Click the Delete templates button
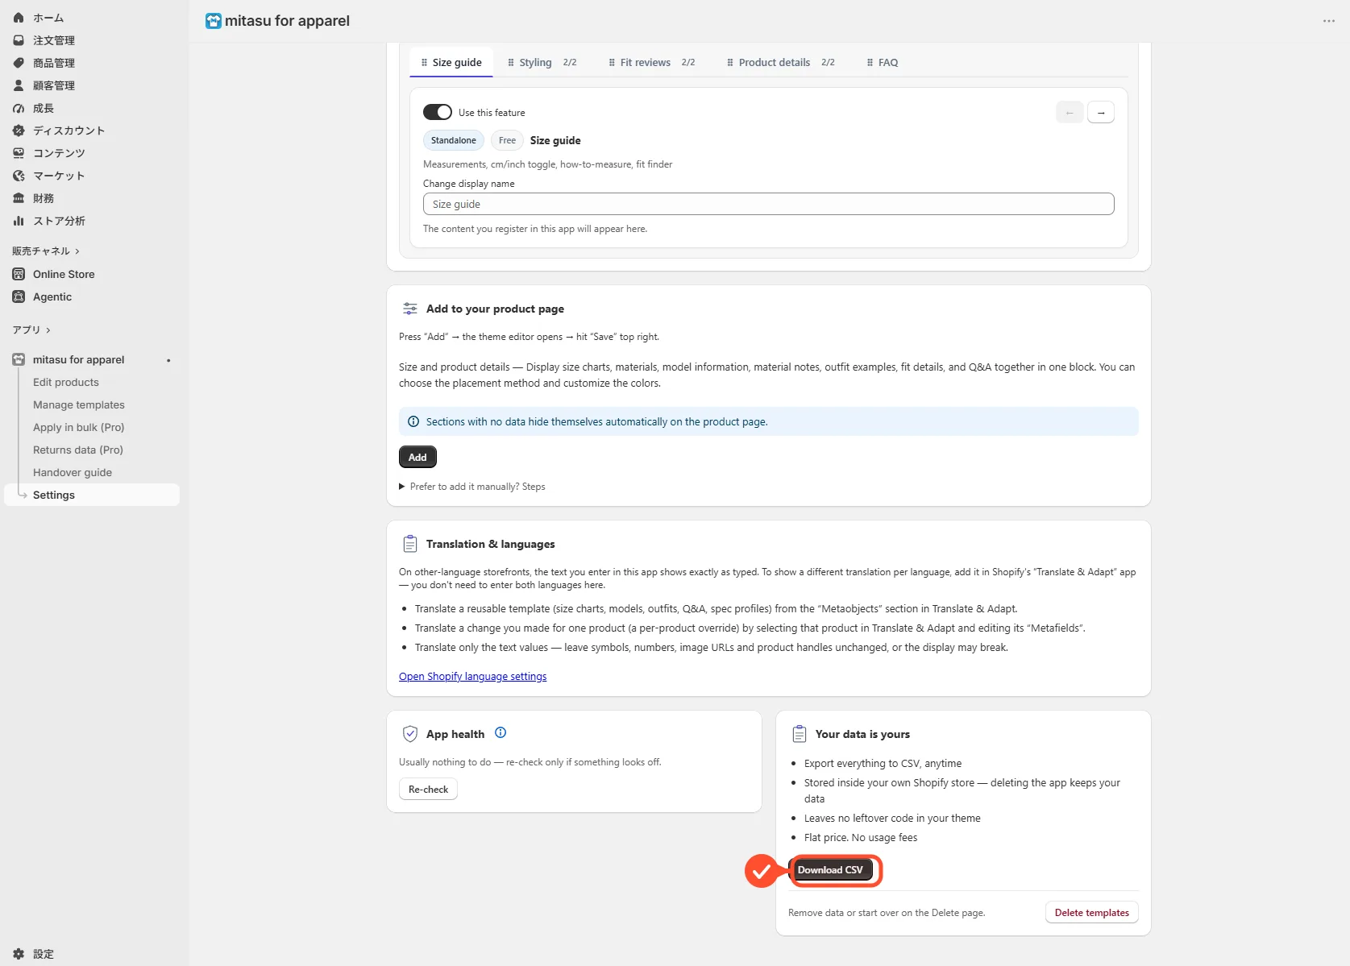Viewport: 1350px width, 966px height. click(x=1091, y=912)
